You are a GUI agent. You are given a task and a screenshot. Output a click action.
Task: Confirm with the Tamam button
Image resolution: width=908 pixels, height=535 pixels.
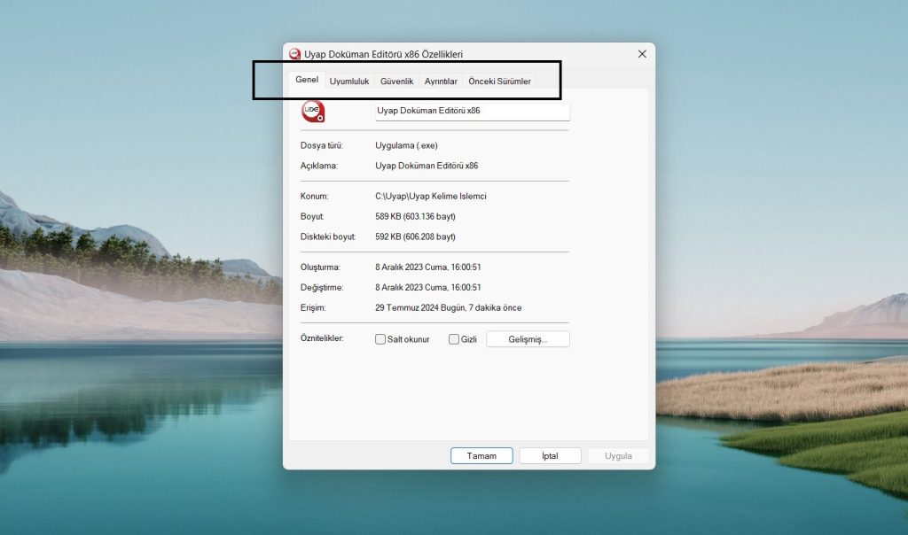[481, 456]
